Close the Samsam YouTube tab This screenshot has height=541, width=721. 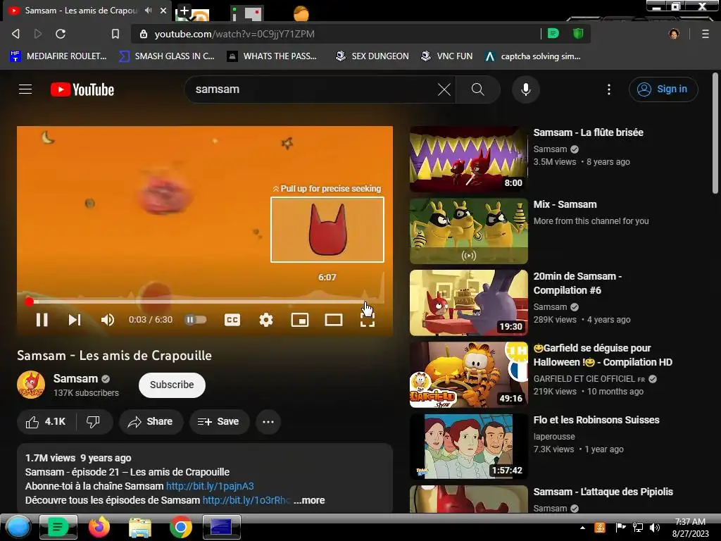pos(163,10)
